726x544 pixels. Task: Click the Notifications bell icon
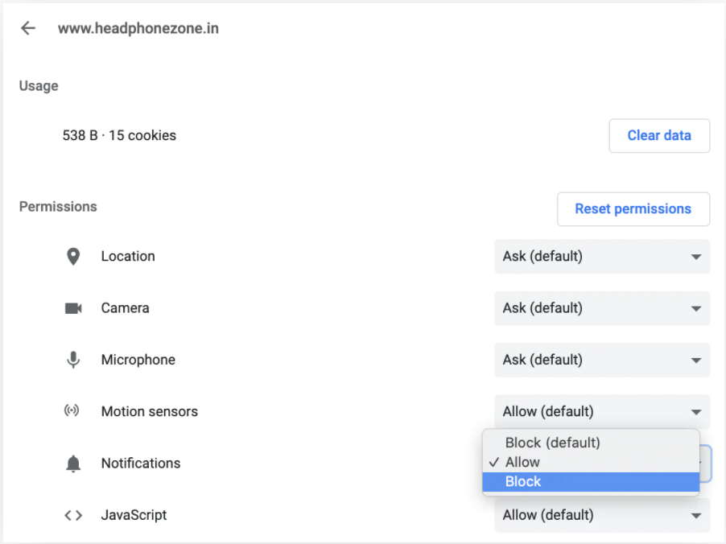(73, 464)
